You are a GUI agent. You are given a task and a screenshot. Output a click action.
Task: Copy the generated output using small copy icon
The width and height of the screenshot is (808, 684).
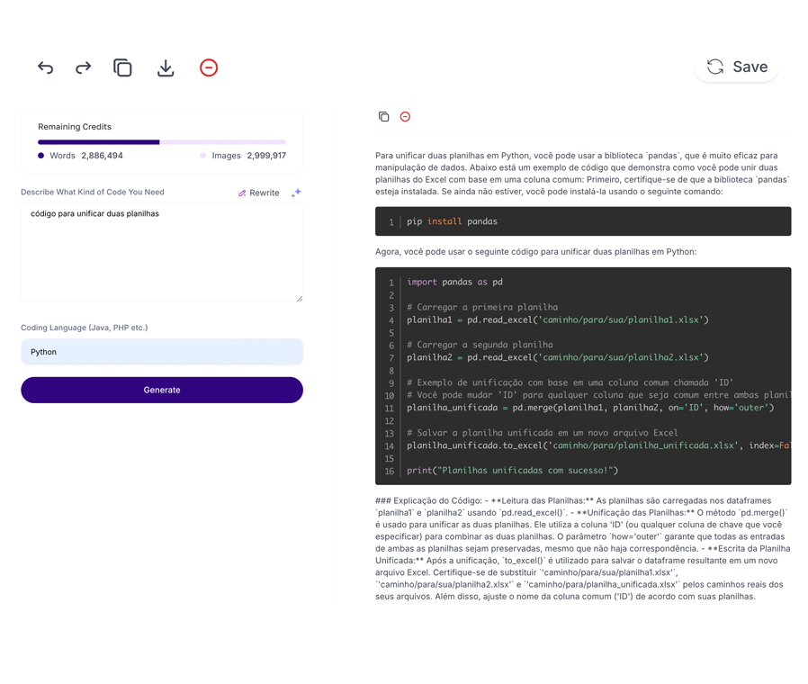click(x=384, y=117)
